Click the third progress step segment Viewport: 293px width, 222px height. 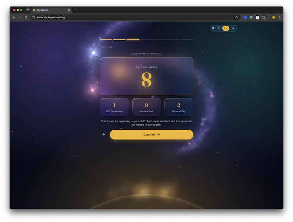point(133,40)
